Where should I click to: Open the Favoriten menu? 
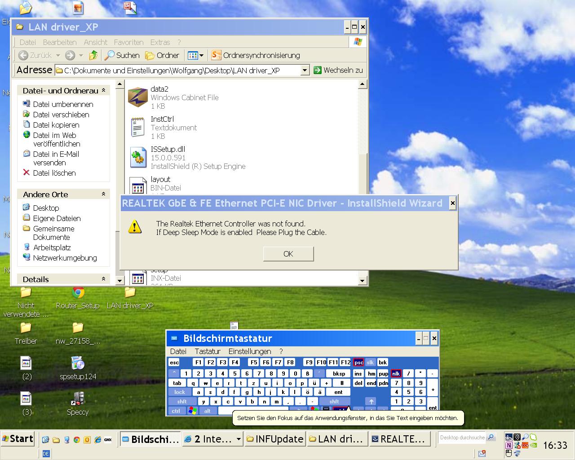(x=128, y=42)
